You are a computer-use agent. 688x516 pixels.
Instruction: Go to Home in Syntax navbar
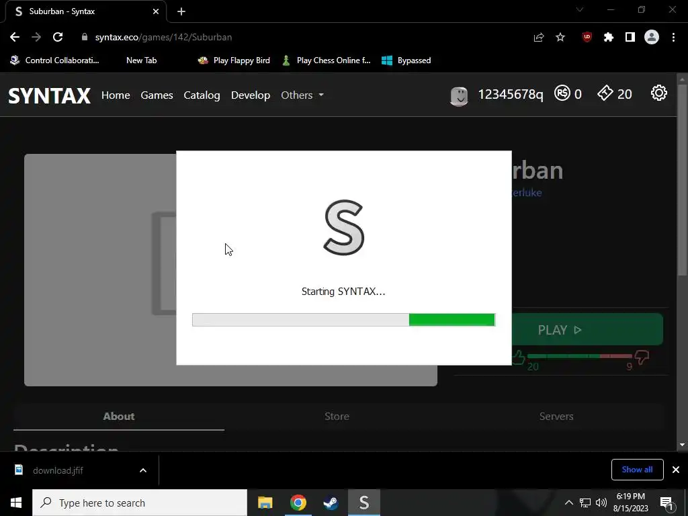click(116, 95)
